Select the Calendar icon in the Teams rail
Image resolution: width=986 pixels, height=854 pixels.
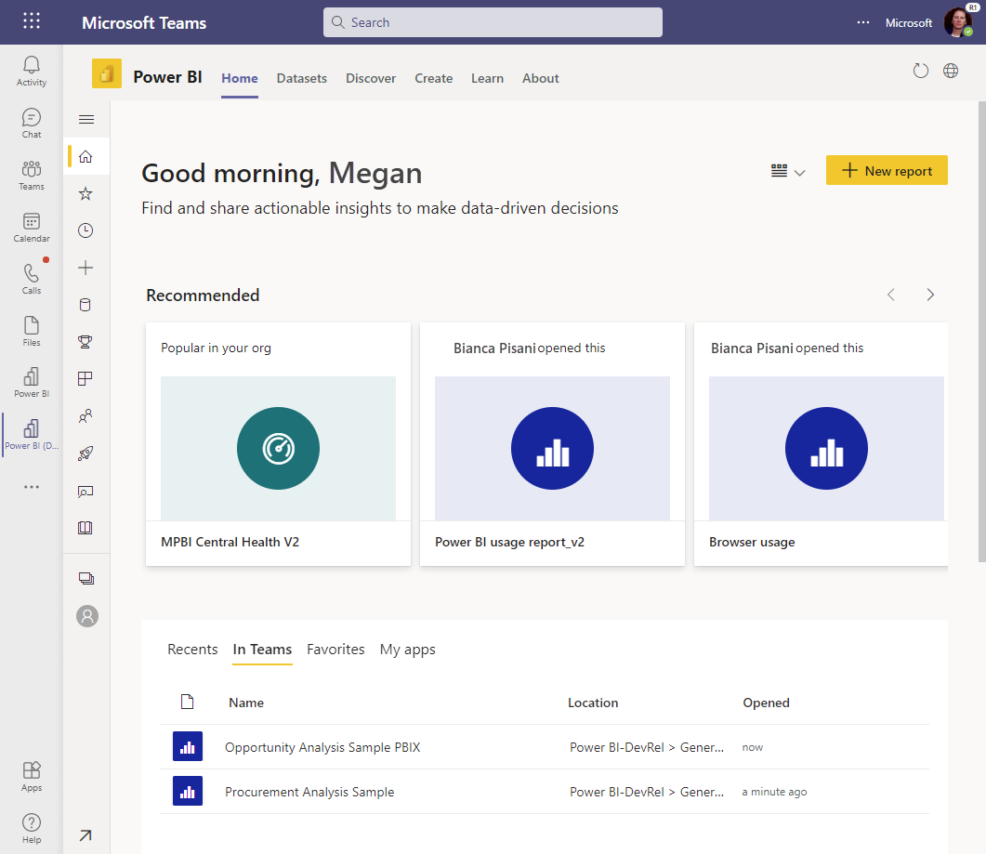31,226
